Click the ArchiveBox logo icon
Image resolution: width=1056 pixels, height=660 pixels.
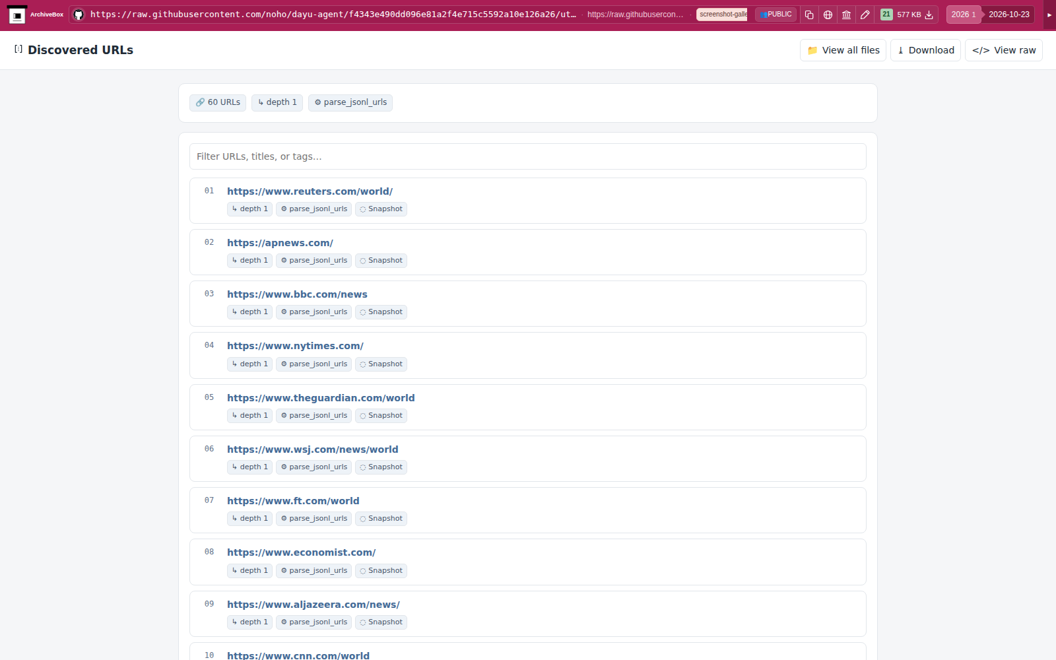point(17,15)
